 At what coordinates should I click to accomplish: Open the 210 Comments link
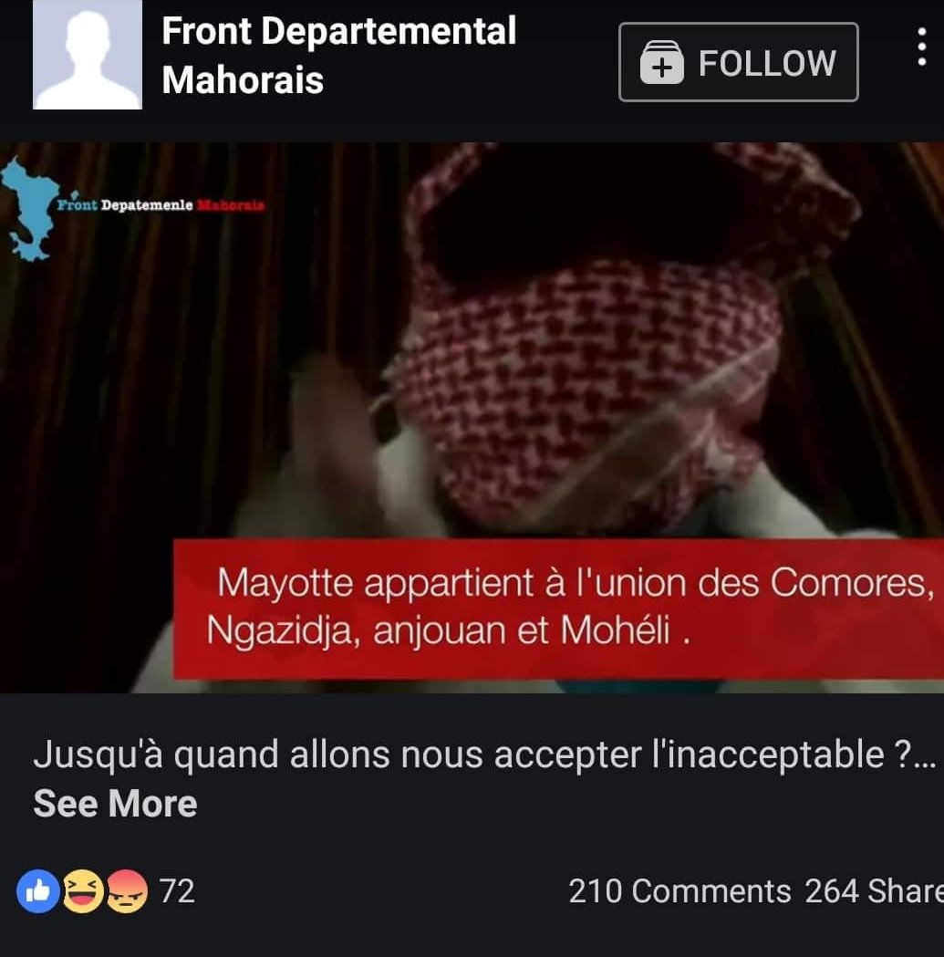click(x=679, y=891)
